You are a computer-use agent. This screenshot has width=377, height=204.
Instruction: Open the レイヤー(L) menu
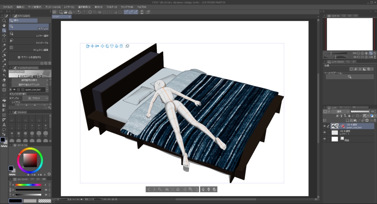[69, 7]
